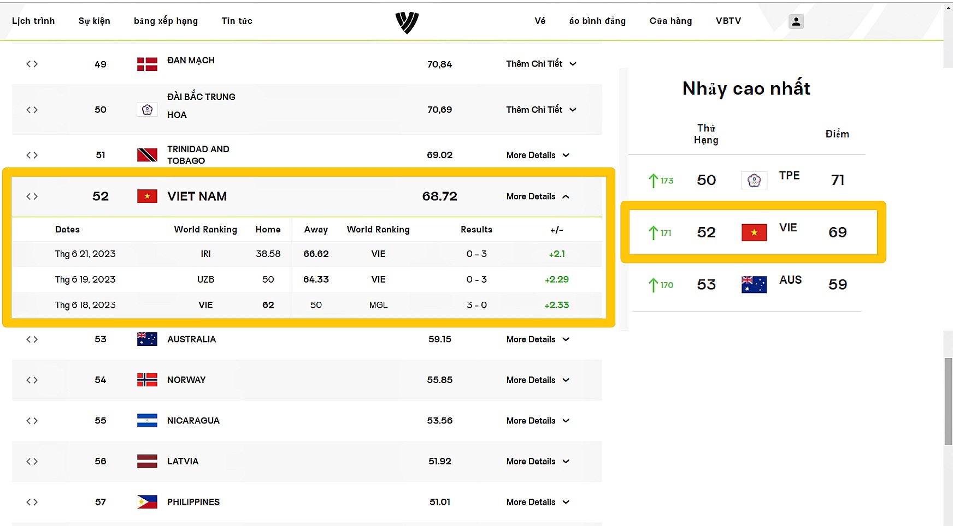
Task: Click the Volleyball World logo
Action: click(407, 22)
